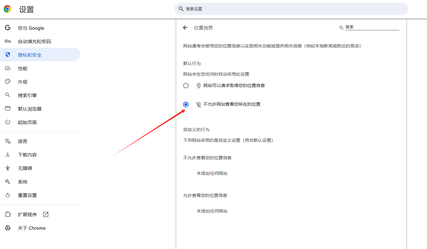The width and height of the screenshot is (427, 249).
Task: Open 隐私和安全 settings section
Action: pyautogui.click(x=40, y=55)
